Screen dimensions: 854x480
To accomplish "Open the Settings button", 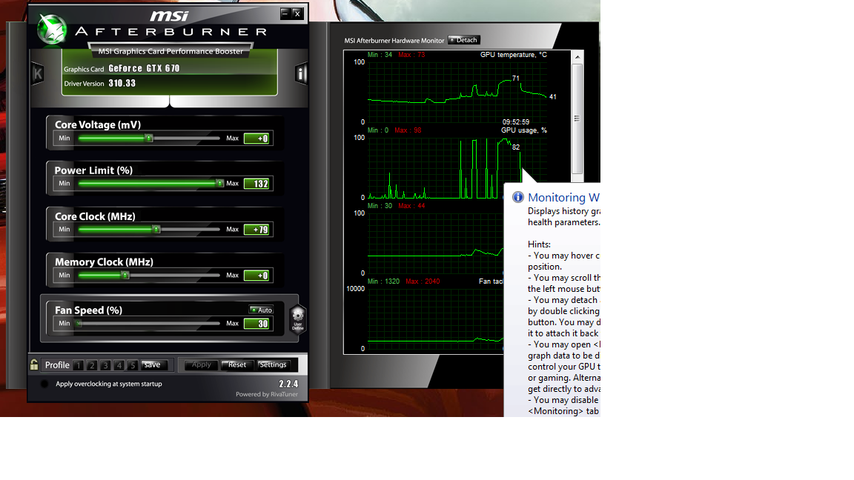I will coord(272,364).
